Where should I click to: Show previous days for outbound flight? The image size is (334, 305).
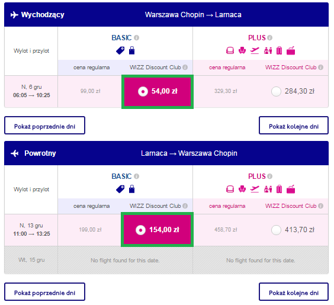point(45,126)
